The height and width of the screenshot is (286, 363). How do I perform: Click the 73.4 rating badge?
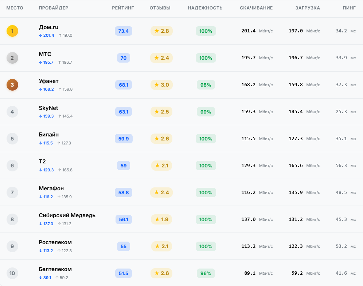(x=124, y=31)
